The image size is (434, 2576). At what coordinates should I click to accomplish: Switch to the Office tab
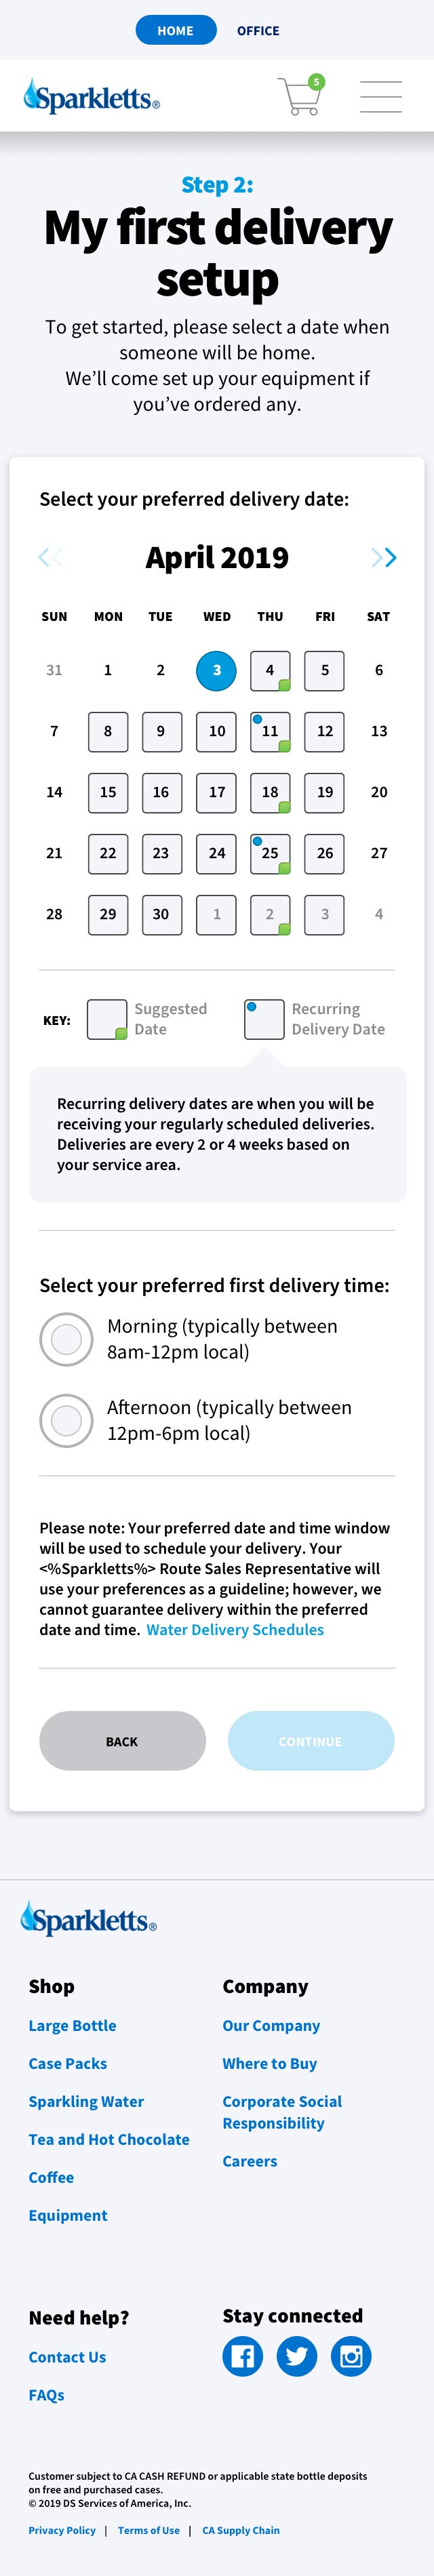coord(258,31)
